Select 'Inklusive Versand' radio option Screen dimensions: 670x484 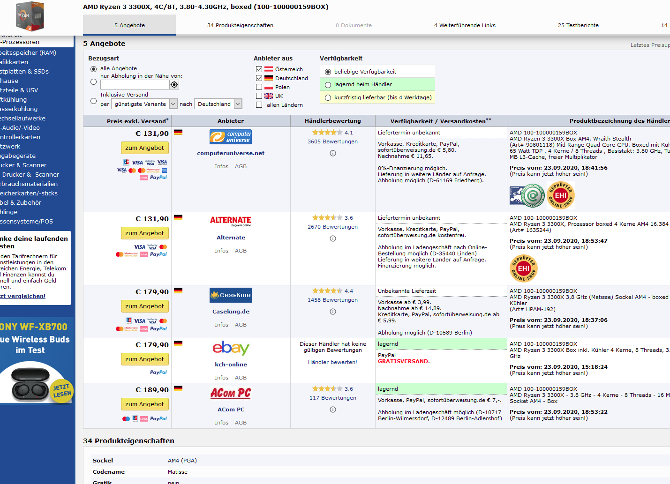(93, 101)
